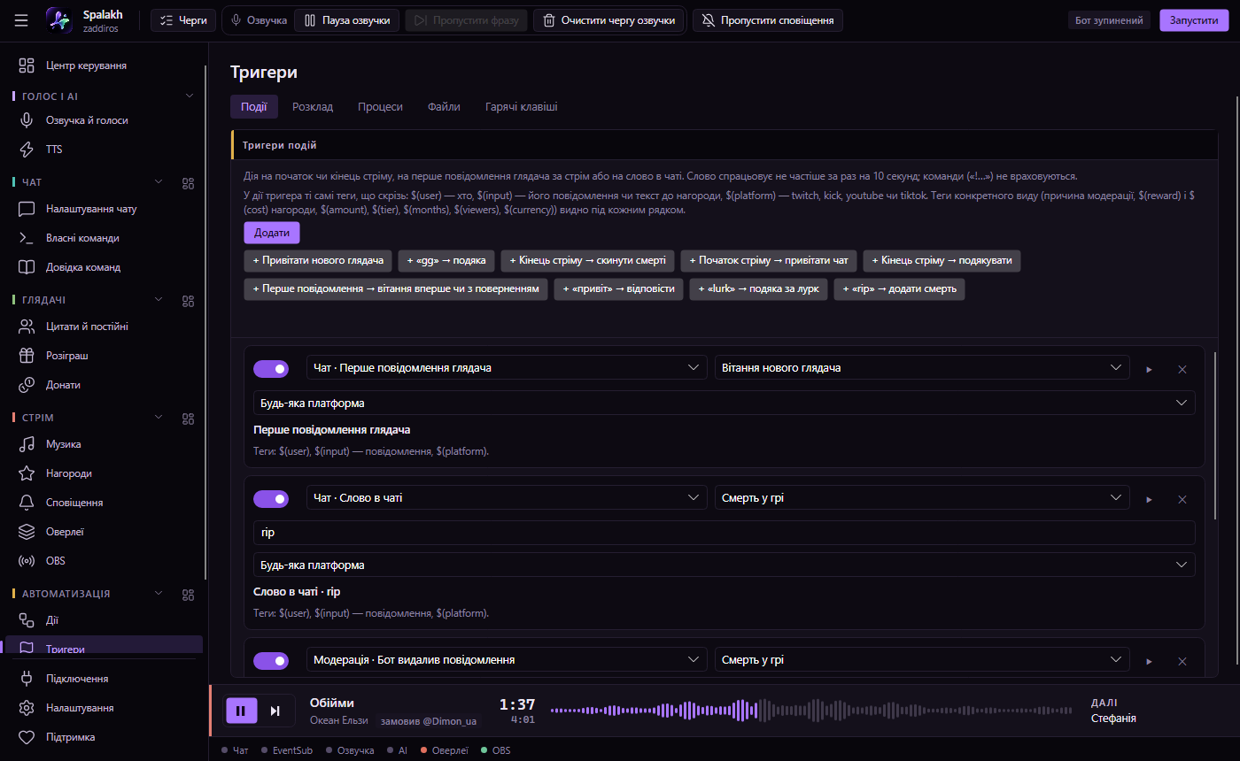Screen dimensions: 1240x761
Task: Delete the Перше повідомлення глядача trigger row
Action: pos(1182,369)
